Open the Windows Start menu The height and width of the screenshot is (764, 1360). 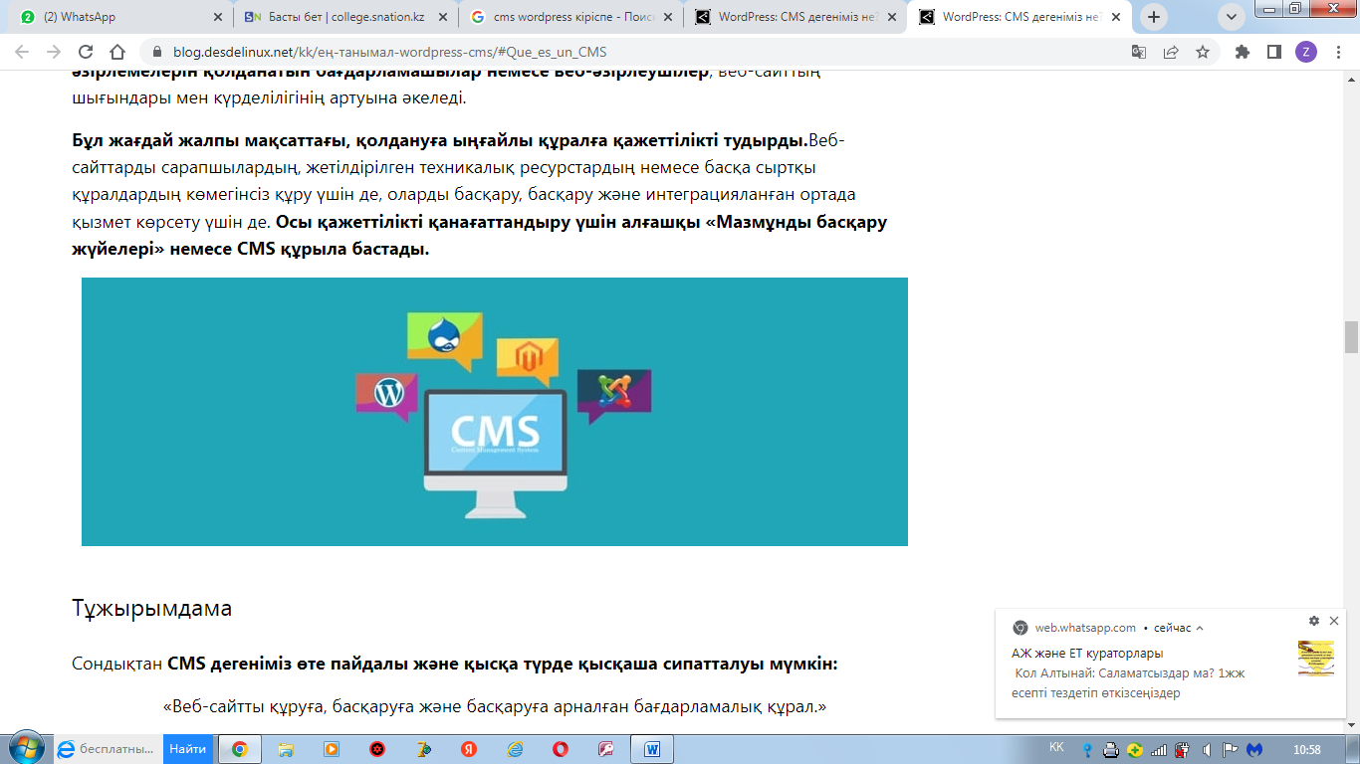(x=26, y=748)
